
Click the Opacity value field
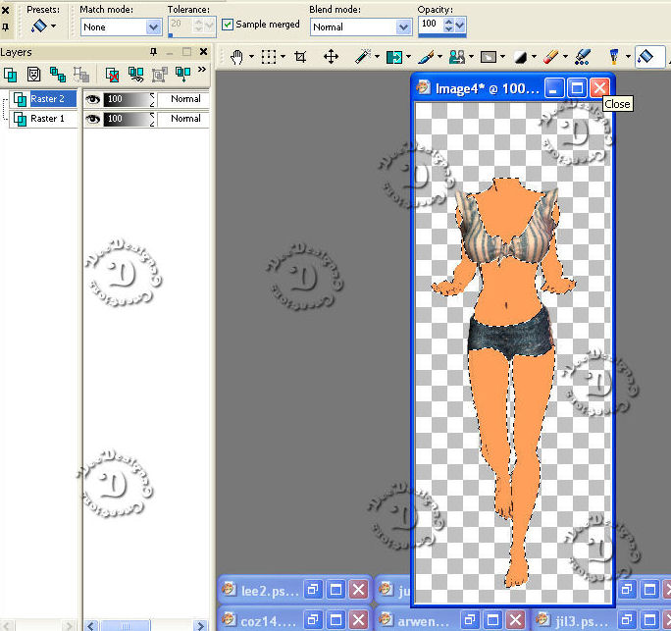[431, 24]
